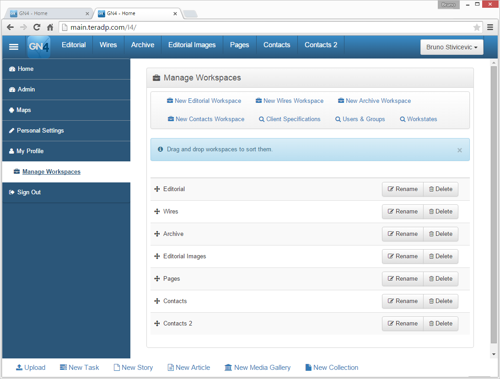Click the New Collection file icon
Viewport: 500px width, 379px height.
coord(308,368)
